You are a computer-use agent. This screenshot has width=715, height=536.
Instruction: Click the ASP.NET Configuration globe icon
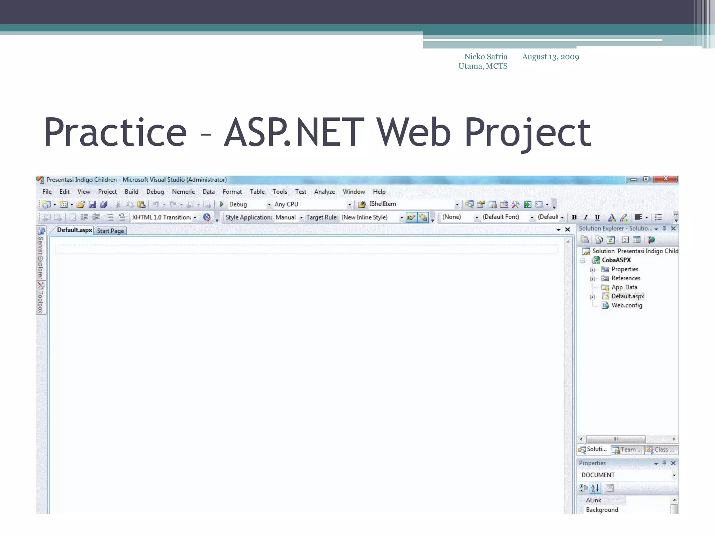coord(651,240)
